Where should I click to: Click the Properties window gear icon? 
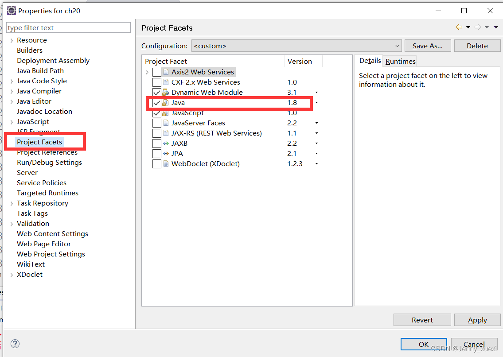(11, 11)
